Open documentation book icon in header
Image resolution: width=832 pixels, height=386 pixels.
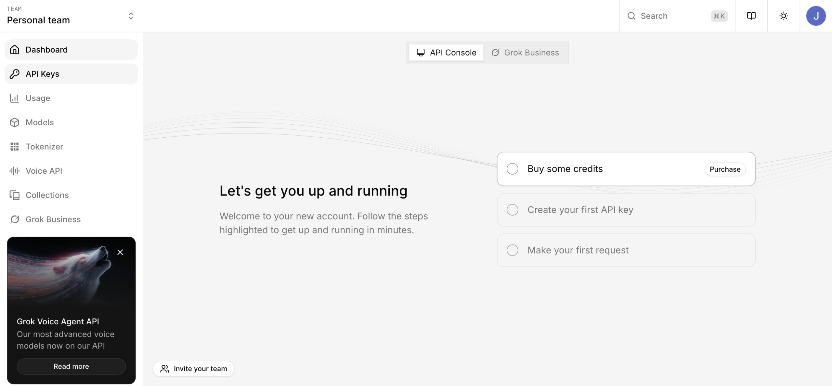point(751,16)
